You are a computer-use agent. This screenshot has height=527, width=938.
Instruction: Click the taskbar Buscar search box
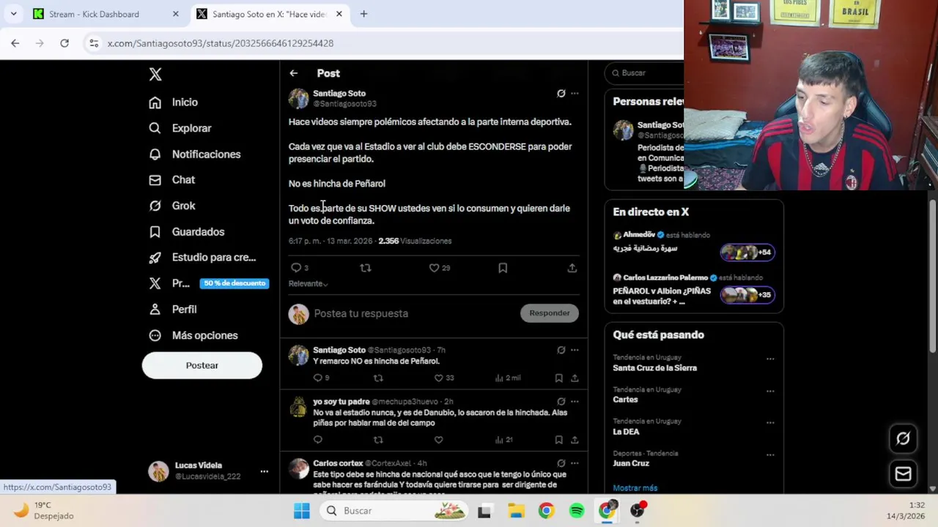(x=394, y=511)
